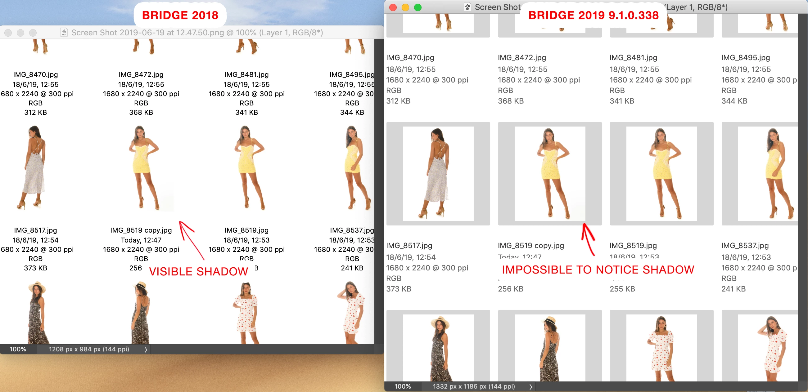The width and height of the screenshot is (808, 392).
Task: Click PNG file icon in left window title
Action: 64,32
